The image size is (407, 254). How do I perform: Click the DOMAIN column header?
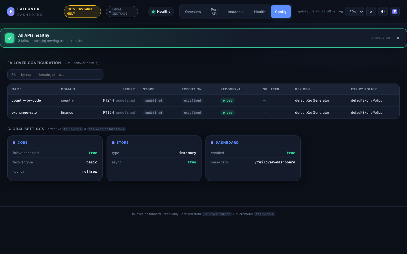[x=68, y=89]
